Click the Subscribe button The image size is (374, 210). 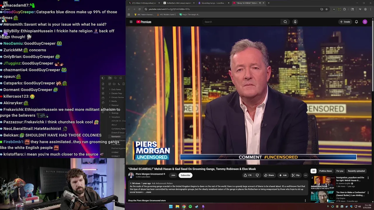185,175
